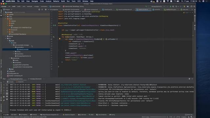Click the Build project hammer icon
The image size is (210, 118).
146,7
